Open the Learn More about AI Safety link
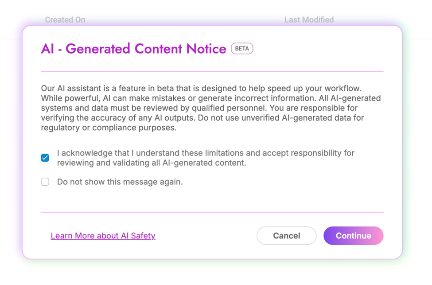432x285 pixels. pyautogui.click(x=103, y=236)
